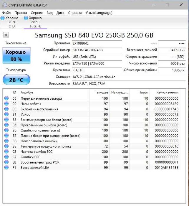Open the Файл menu
Viewport: 189px width, 206px height.
tap(6, 13)
